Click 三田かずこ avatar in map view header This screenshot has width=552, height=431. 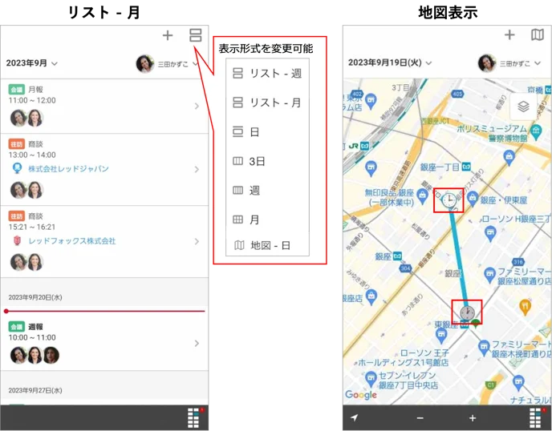(x=487, y=63)
